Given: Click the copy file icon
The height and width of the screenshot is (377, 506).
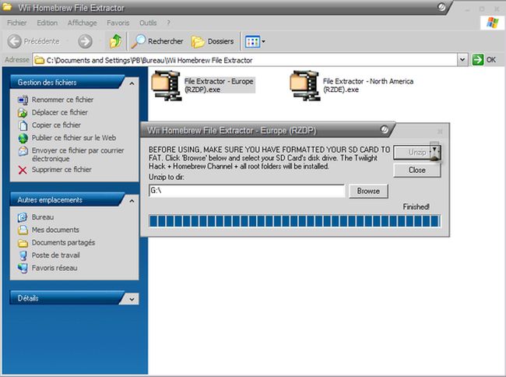Looking at the screenshot, I should tap(23, 125).
